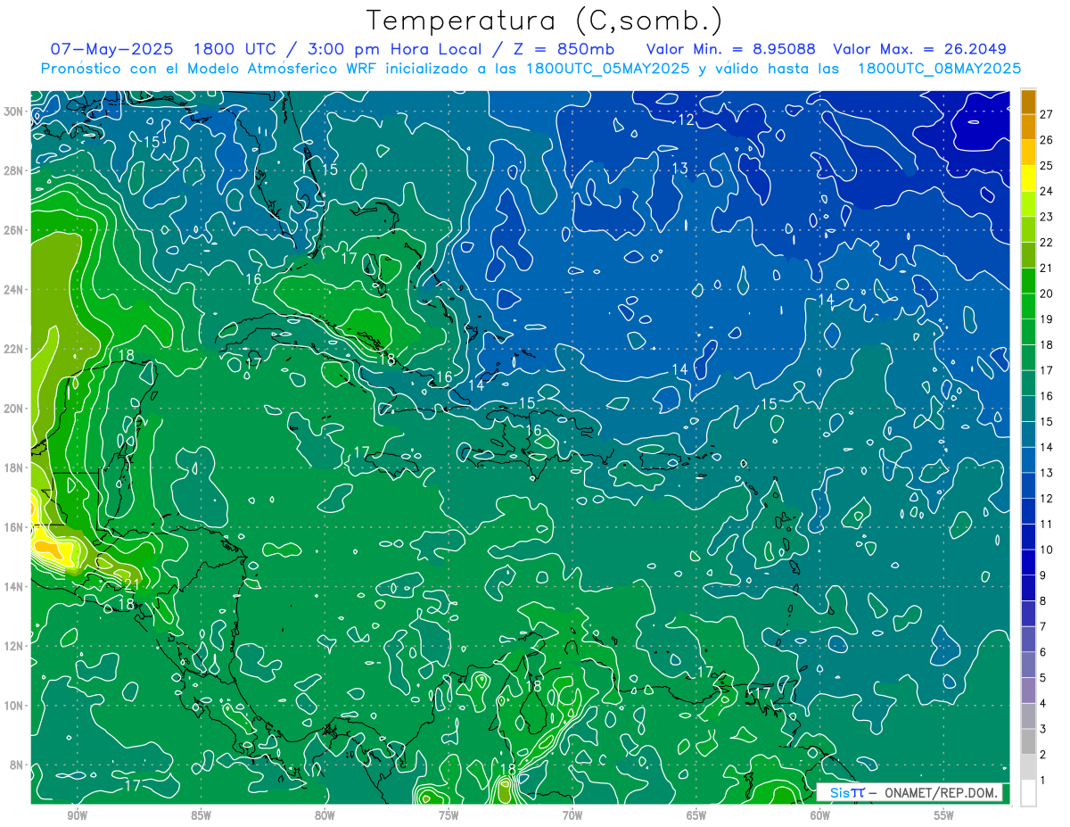
Task: Click the latitude axis label '26N'
Action: pyautogui.click(x=13, y=230)
